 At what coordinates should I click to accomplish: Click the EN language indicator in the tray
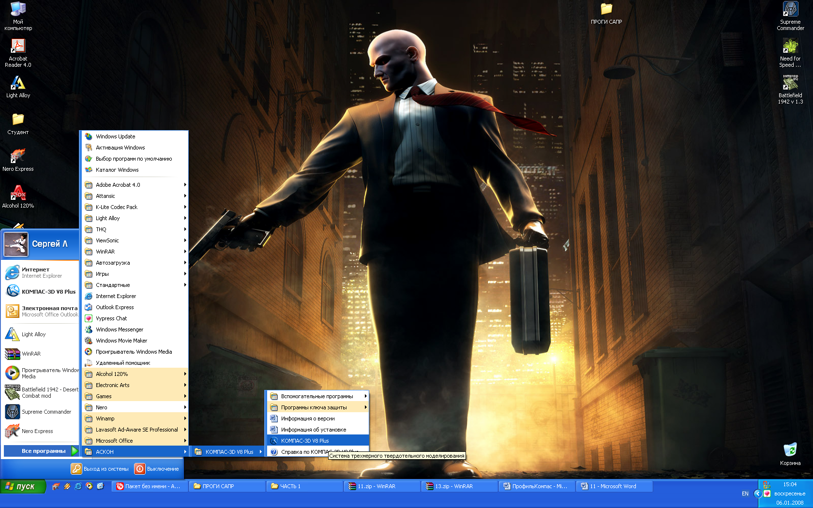tap(745, 493)
